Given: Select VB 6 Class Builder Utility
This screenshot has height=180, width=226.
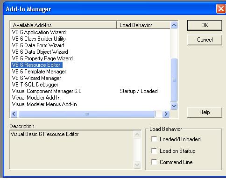Looking at the screenshot, I should 39,39.
